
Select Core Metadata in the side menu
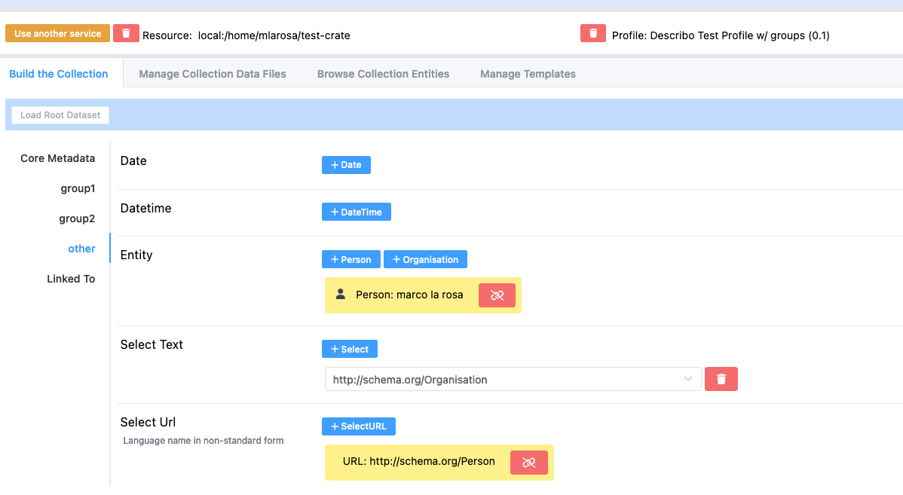[57, 158]
